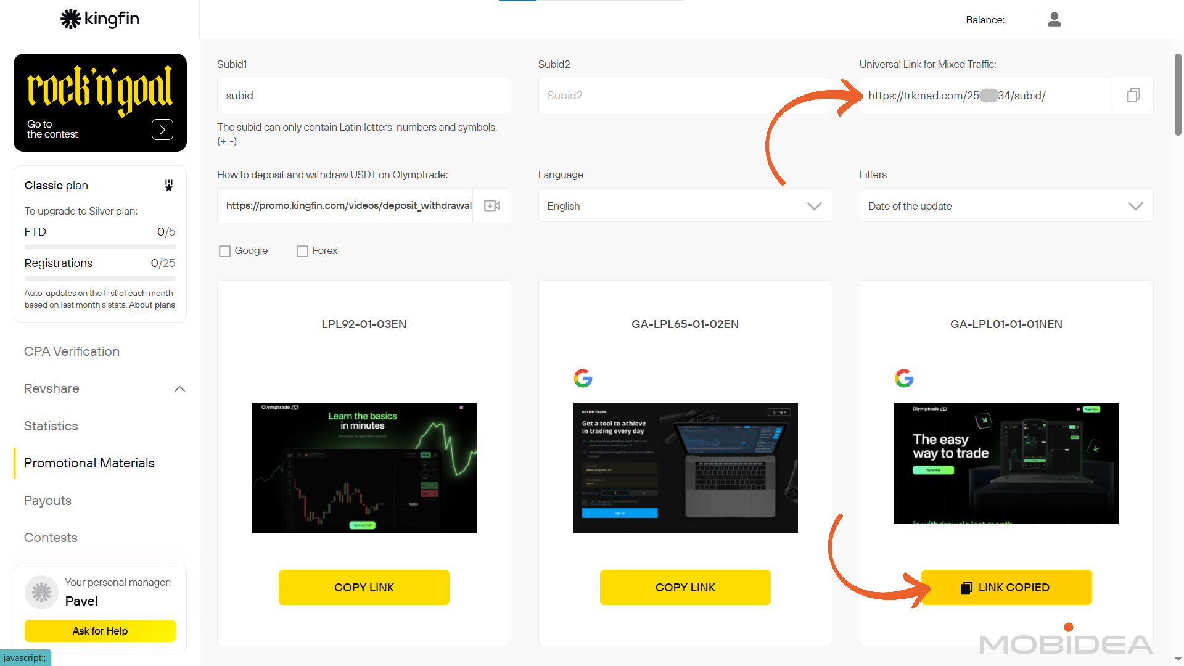1184x666 pixels.
Task: Open Payouts from the sidebar menu
Action: [47, 501]
